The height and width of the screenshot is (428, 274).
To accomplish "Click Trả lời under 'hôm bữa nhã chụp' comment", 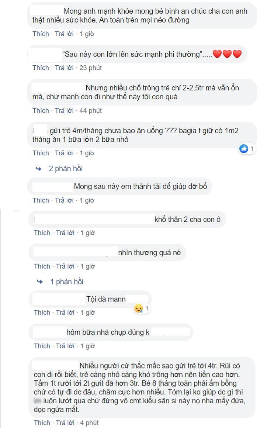I will click(x=65, y=346).
